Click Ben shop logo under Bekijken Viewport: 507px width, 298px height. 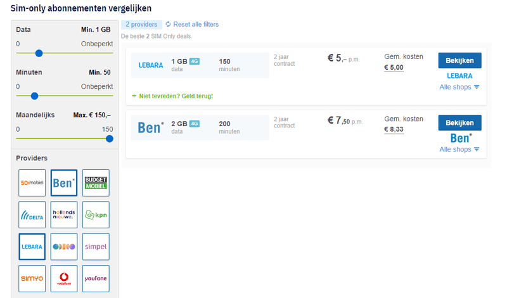click(x=461, y=138)
